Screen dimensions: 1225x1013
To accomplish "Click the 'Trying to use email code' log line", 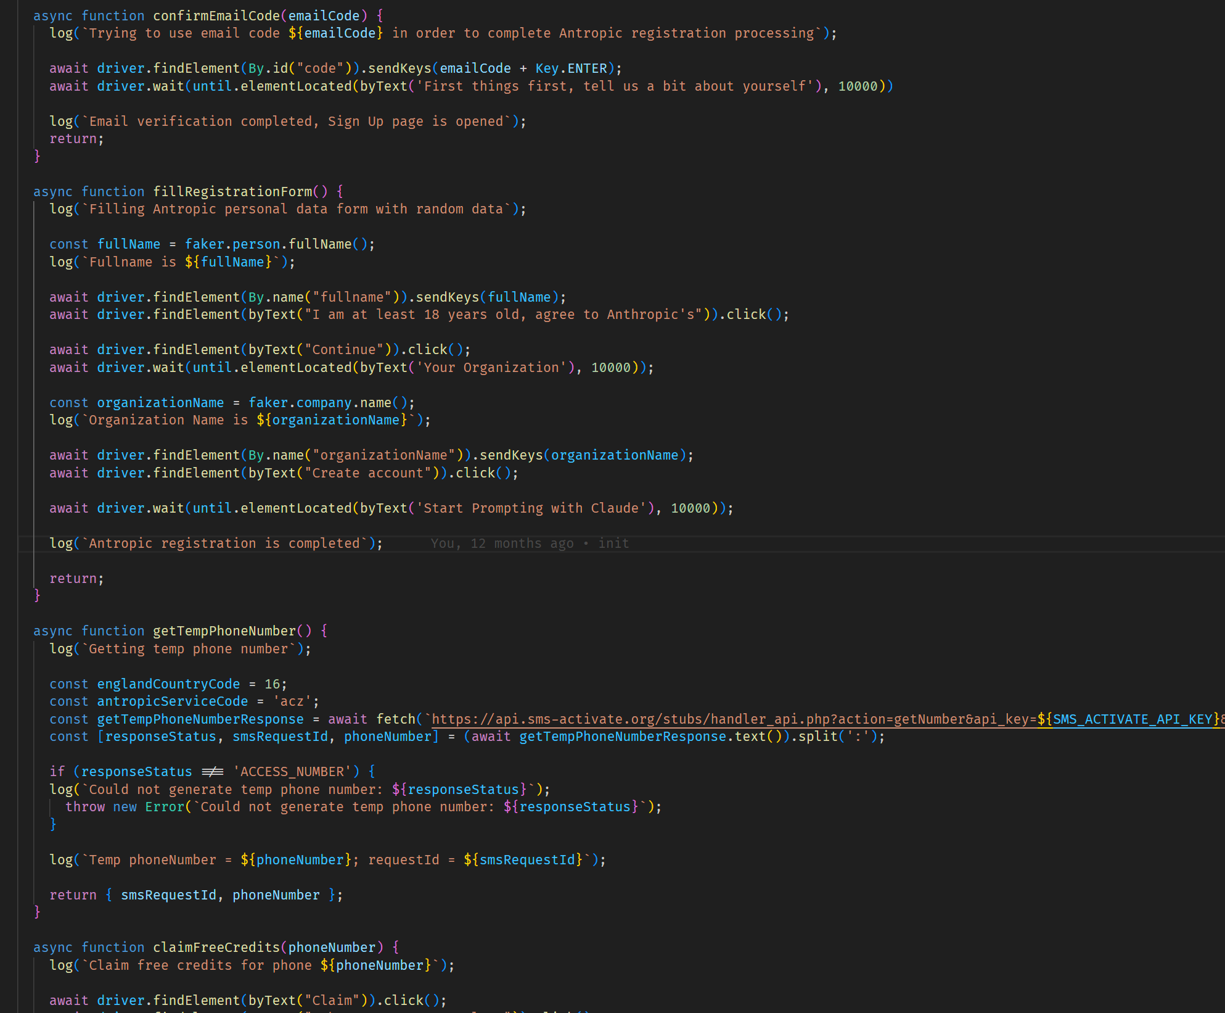I will coord(443,33).
